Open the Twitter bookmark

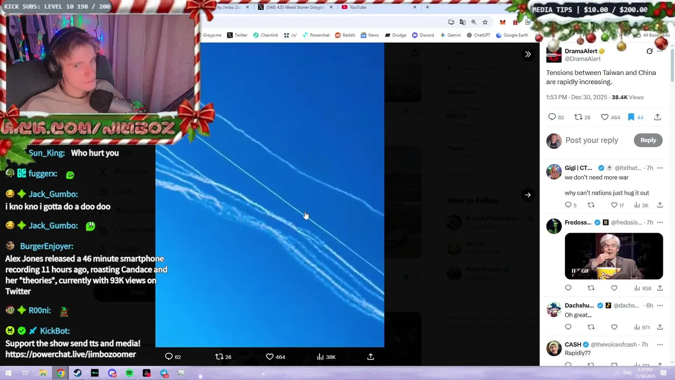[x=237, y=35]
